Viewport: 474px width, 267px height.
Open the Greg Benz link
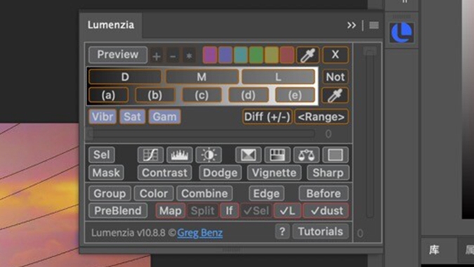pos(200,233)
